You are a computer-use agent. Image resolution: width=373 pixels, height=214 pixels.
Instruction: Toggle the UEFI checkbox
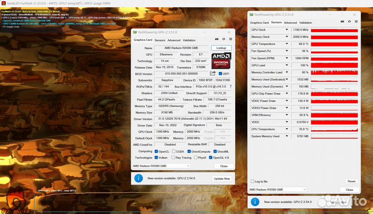click(x=220, y=73)
